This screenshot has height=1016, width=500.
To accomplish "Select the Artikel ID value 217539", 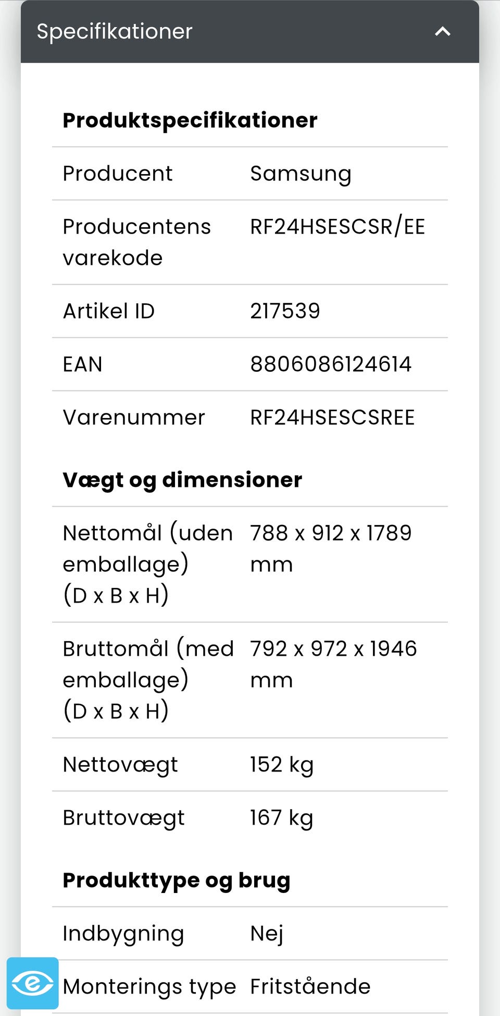I will point(285,311).
